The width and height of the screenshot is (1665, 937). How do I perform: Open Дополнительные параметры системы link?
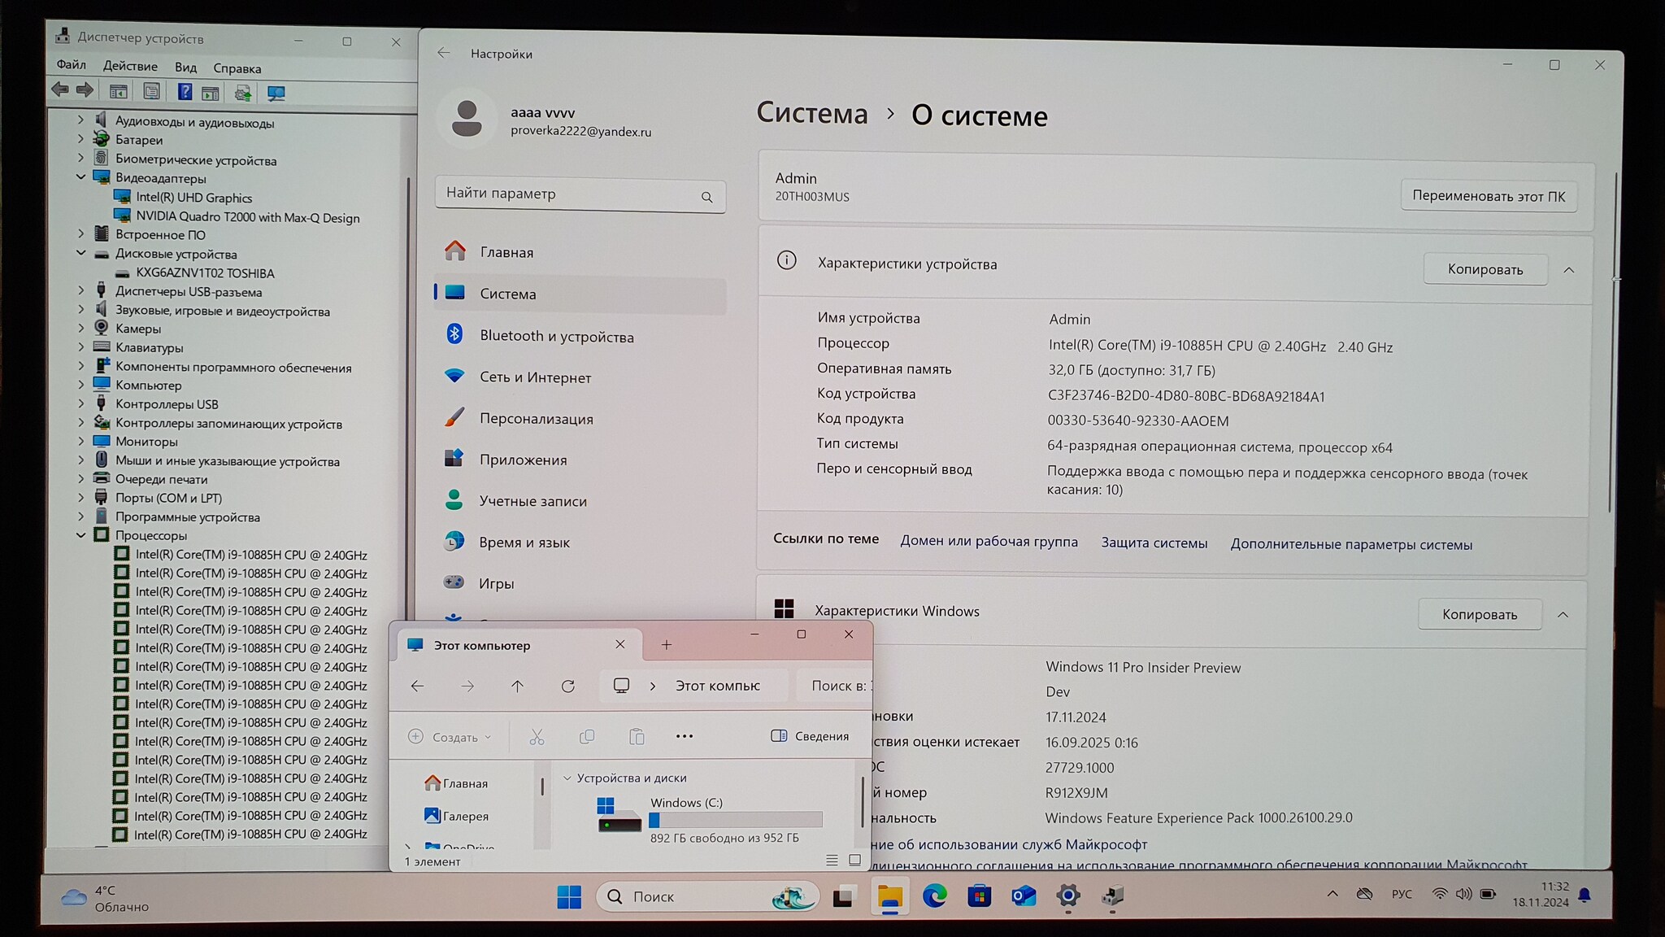[1350, 545]
